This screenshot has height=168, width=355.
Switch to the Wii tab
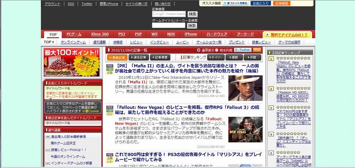tap(154, 34)
